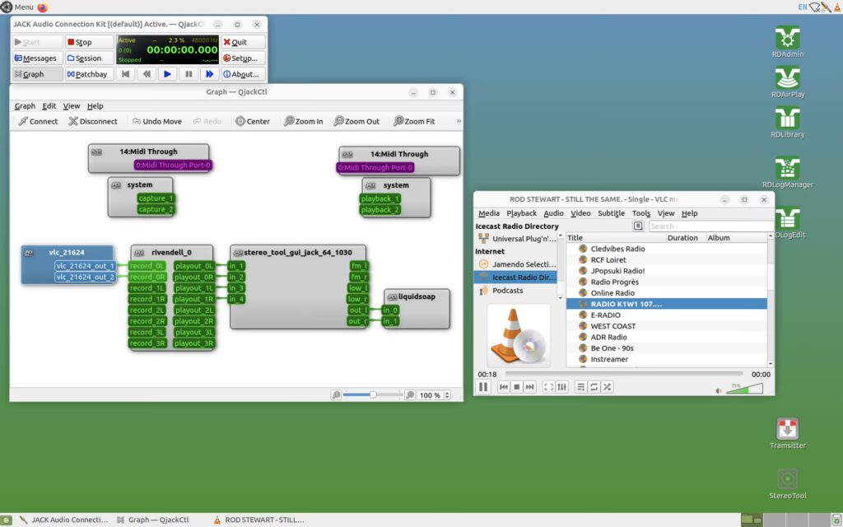Pause VLC playback

(483, 387)
